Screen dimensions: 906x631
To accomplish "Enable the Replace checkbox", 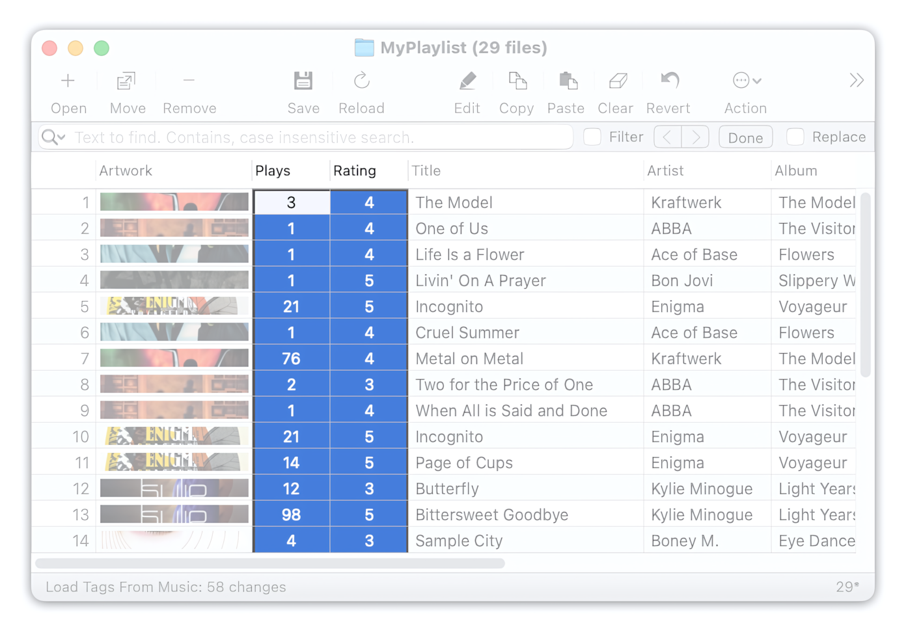I will coord(795,137).
